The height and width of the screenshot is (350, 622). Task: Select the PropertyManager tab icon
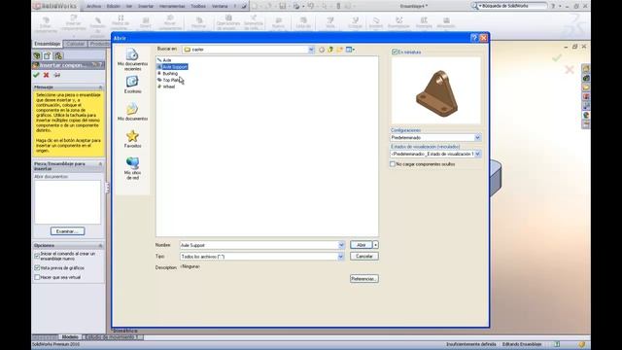[48, 55]
